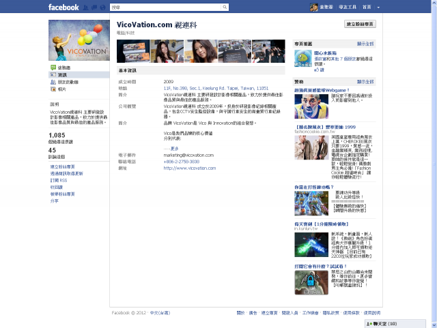437x328 pixels.
Task: Open the 開發人員 Developers footer link
Action: click(x=290, y=313)
